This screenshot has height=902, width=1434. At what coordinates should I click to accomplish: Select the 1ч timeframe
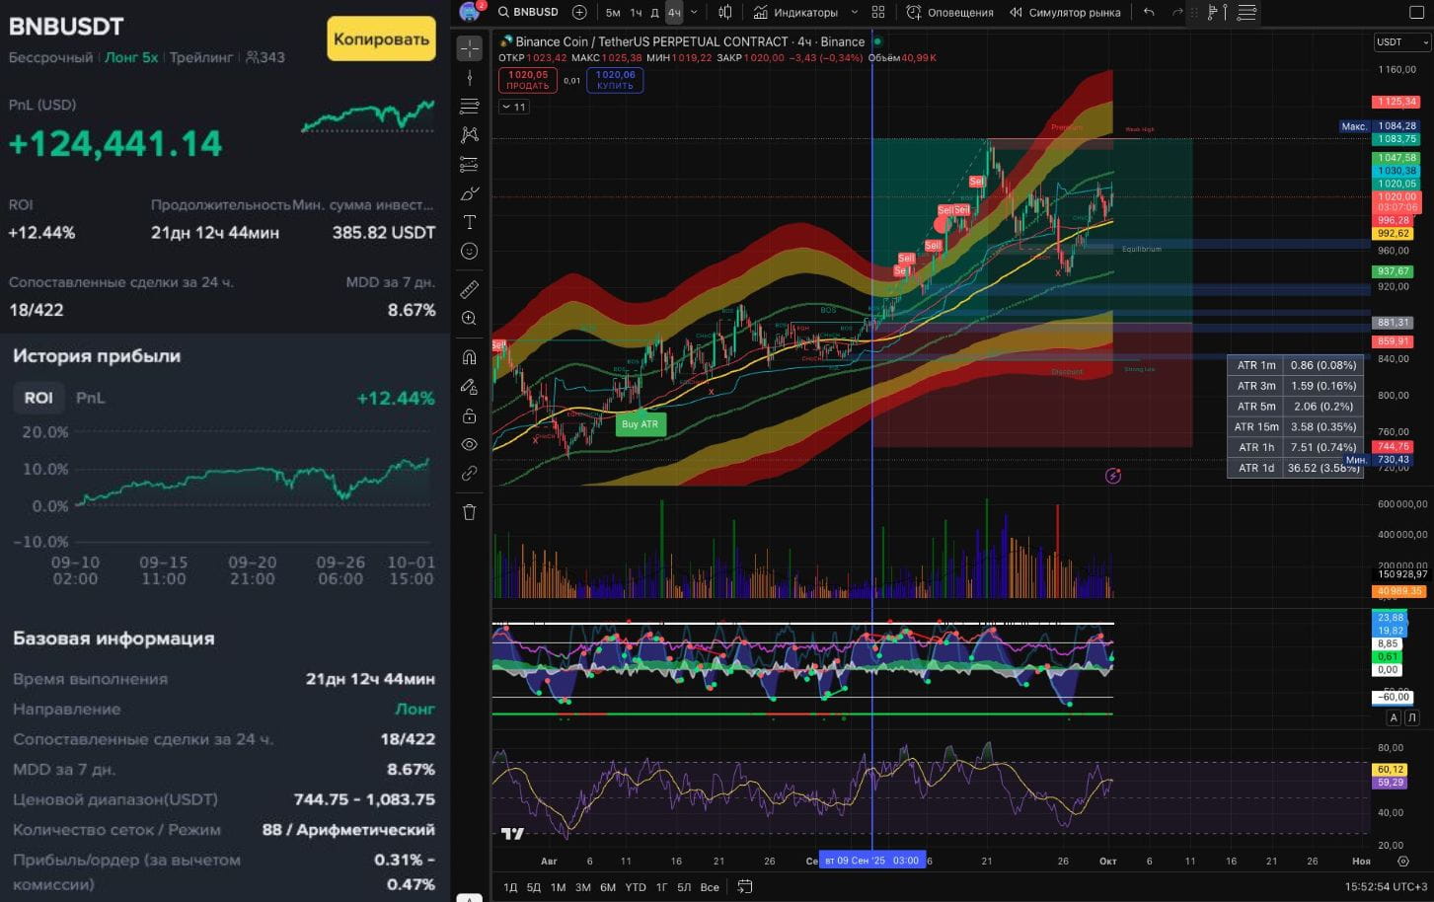click(636, 12)
